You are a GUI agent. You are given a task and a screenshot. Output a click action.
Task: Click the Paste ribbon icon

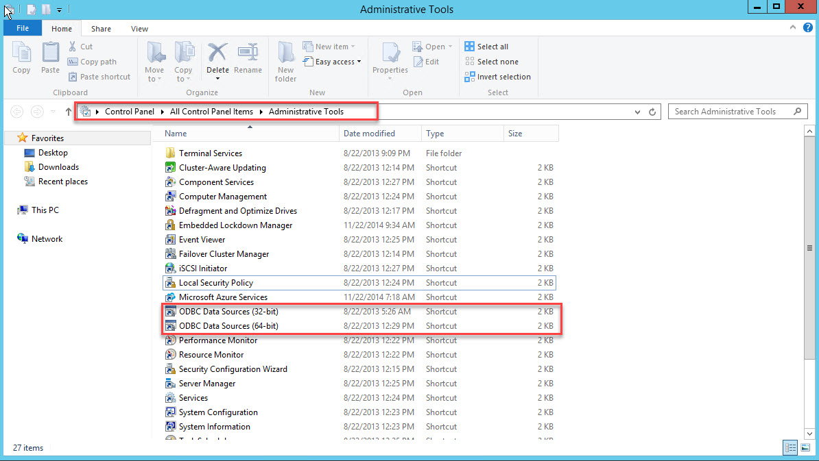point(50,53)
